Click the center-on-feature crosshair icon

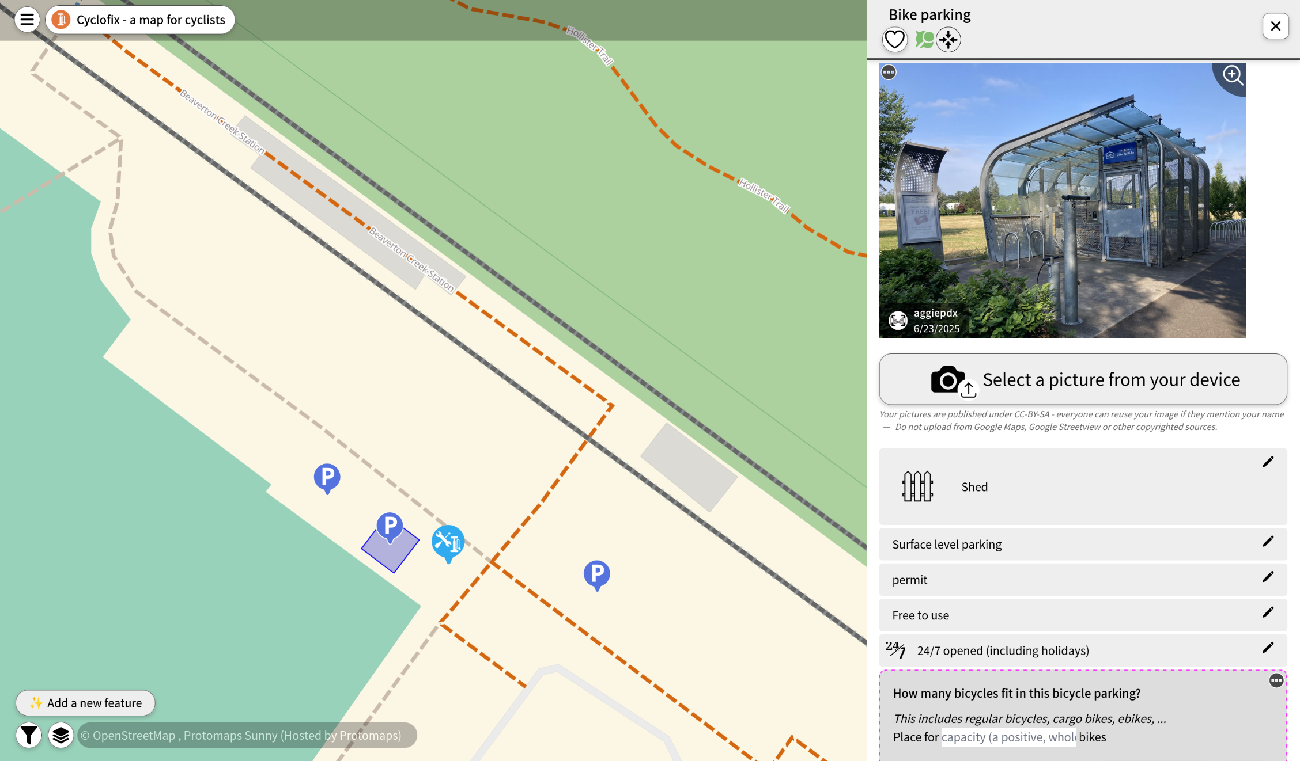coord(948,40)
